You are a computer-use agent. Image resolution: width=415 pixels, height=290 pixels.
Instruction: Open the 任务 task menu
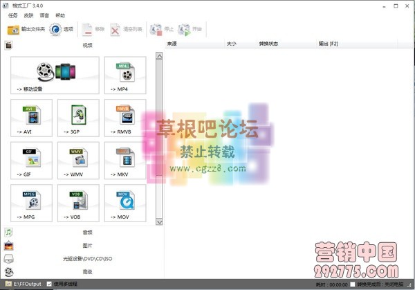click(12, 15)
